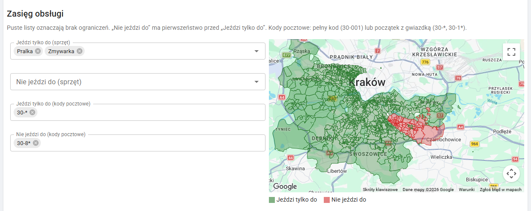Open map camera pan controls
531x211 pixels.
coord(511,174)
